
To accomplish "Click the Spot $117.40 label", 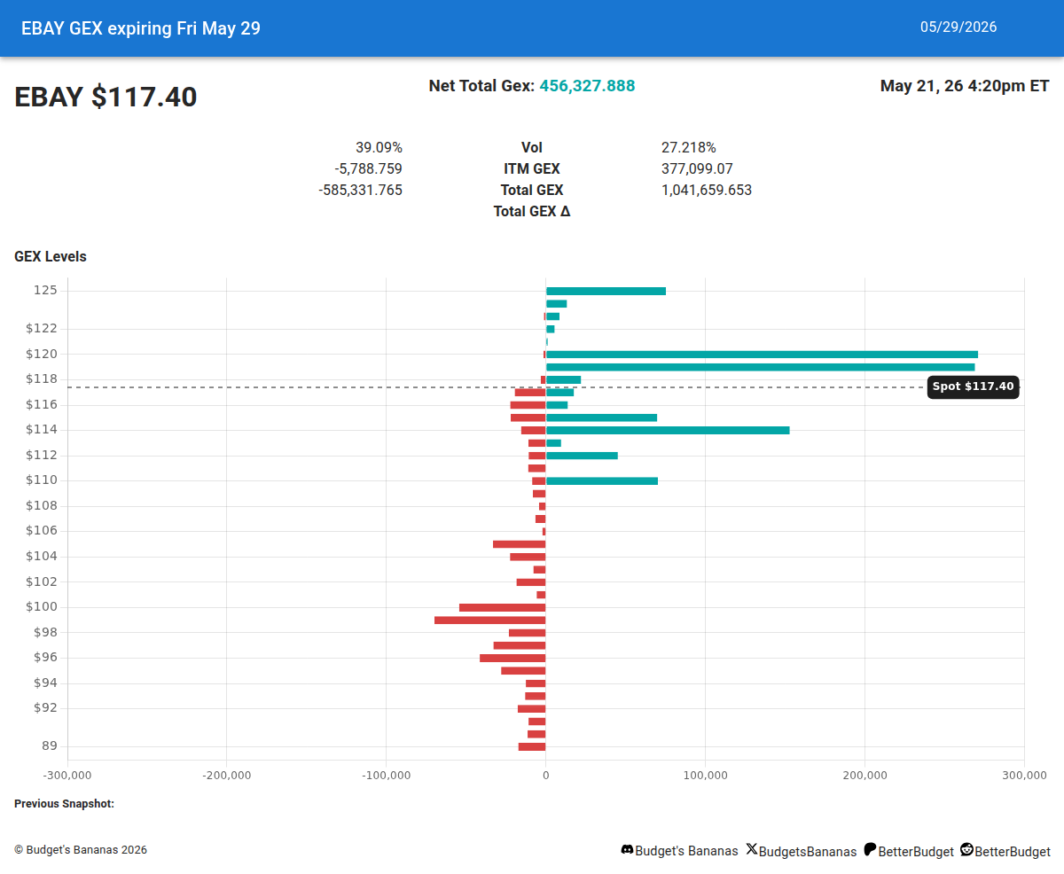I will 973,386.
